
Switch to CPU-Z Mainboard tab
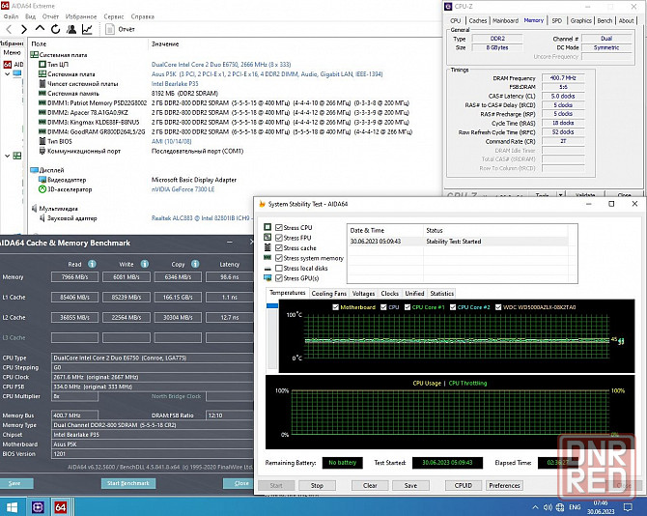[505, 20]
